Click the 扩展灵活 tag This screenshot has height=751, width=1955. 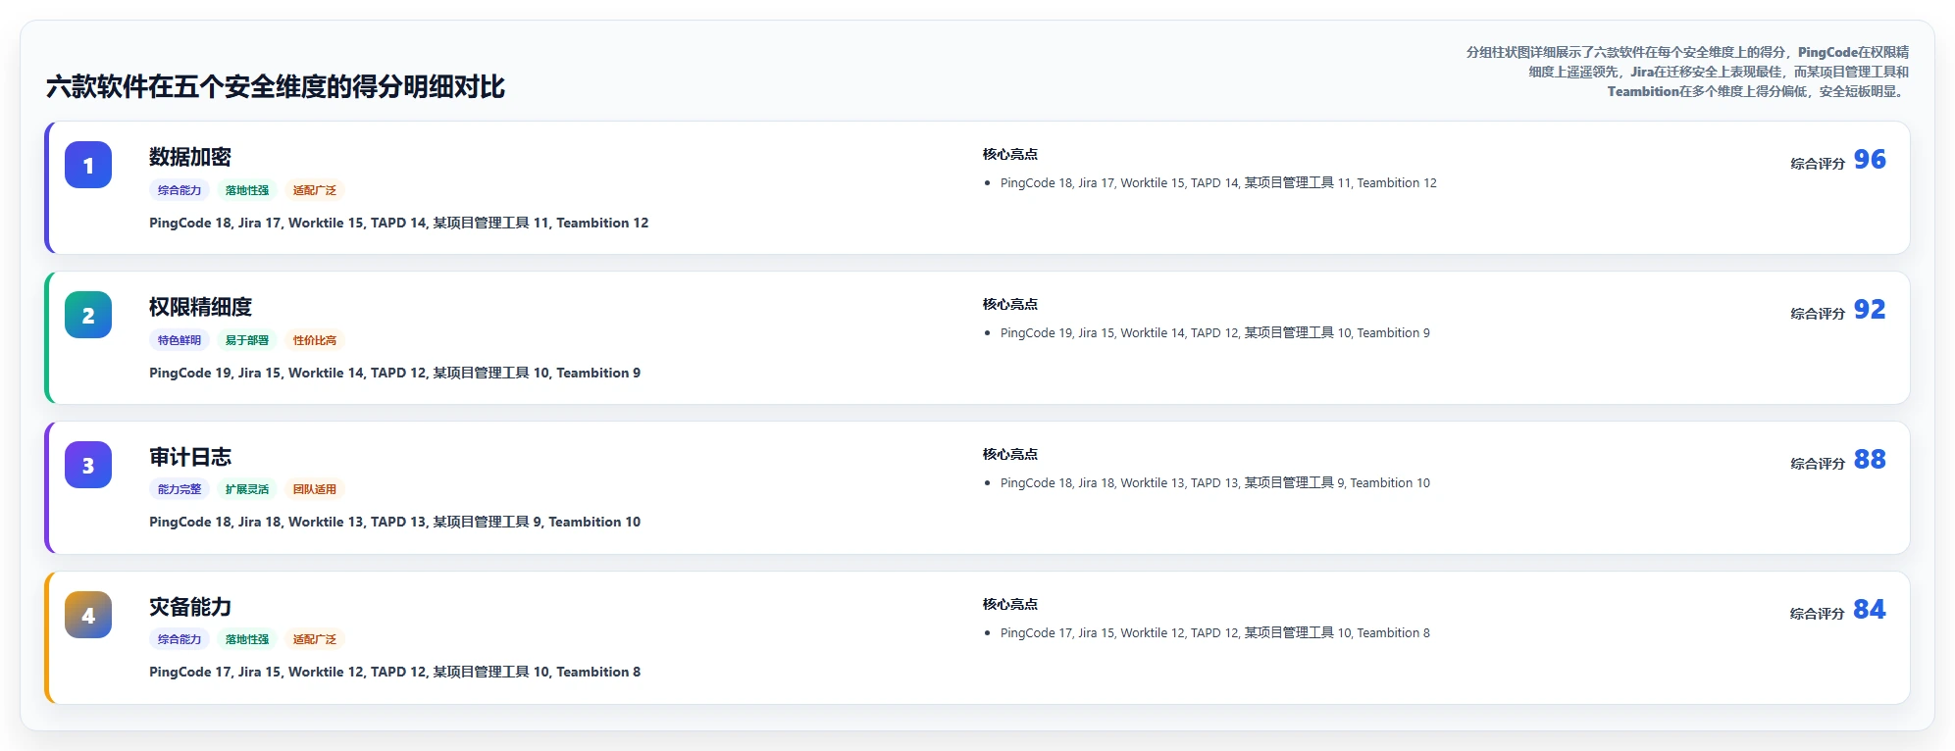click(x=247, y=489)
